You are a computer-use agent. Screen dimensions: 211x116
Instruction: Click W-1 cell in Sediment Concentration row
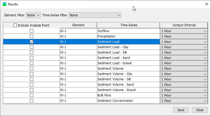point(78,101)
